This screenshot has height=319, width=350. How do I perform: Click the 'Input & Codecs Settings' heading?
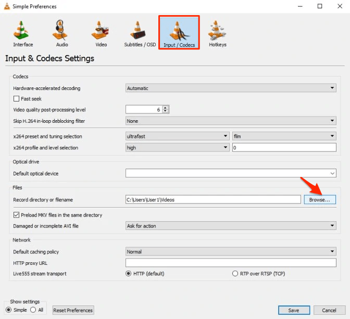click(49, 58)
